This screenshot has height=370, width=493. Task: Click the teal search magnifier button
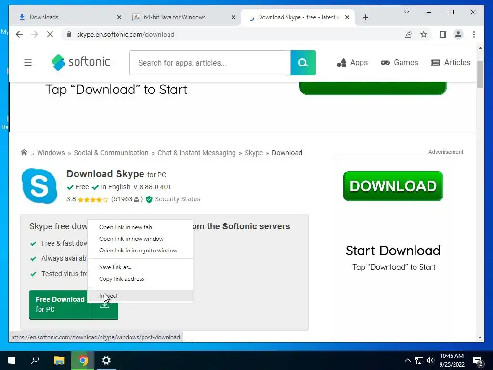[x=303, y=63]
